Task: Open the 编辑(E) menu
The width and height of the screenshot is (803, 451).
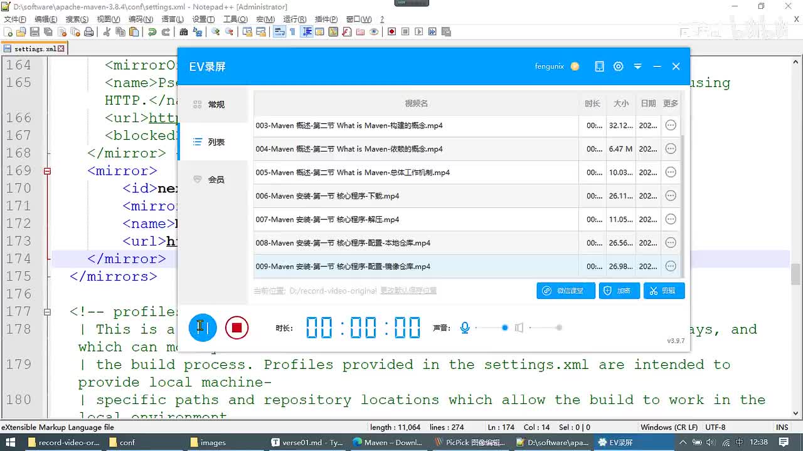Action: pyautogui.click(x=46, y=19)
